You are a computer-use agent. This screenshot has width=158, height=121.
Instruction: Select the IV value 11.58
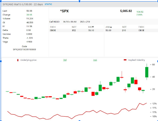29,26
